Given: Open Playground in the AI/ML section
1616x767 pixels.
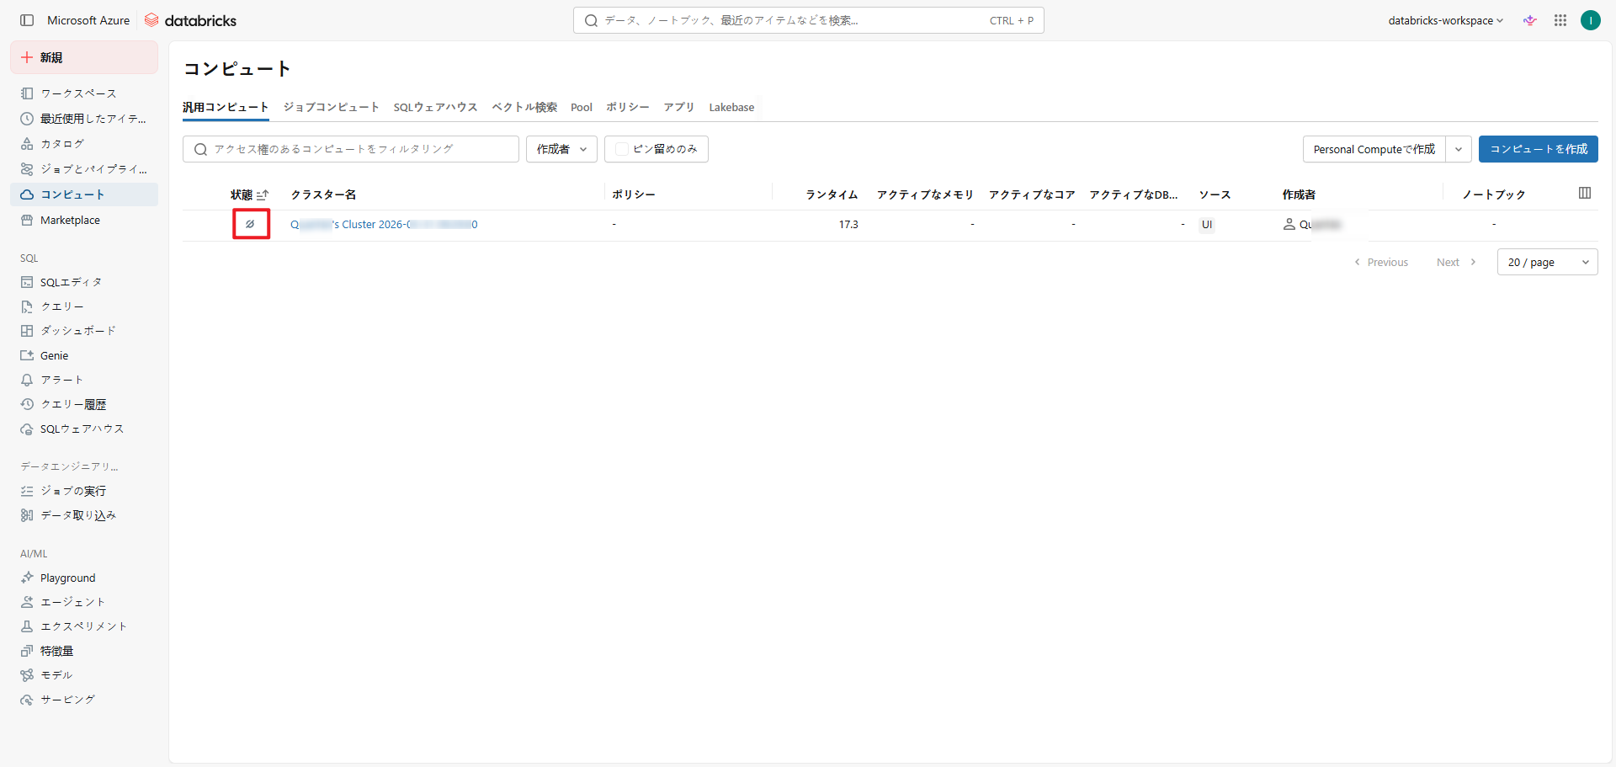Looking at the screenshot, I should [67, 578].
